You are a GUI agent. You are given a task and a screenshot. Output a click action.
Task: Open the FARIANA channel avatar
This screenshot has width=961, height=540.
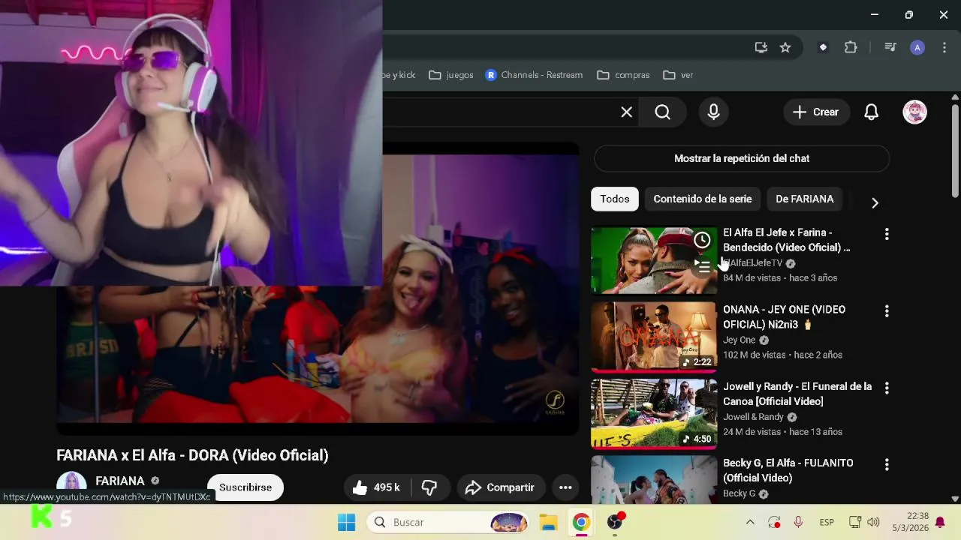click(71, 484)
